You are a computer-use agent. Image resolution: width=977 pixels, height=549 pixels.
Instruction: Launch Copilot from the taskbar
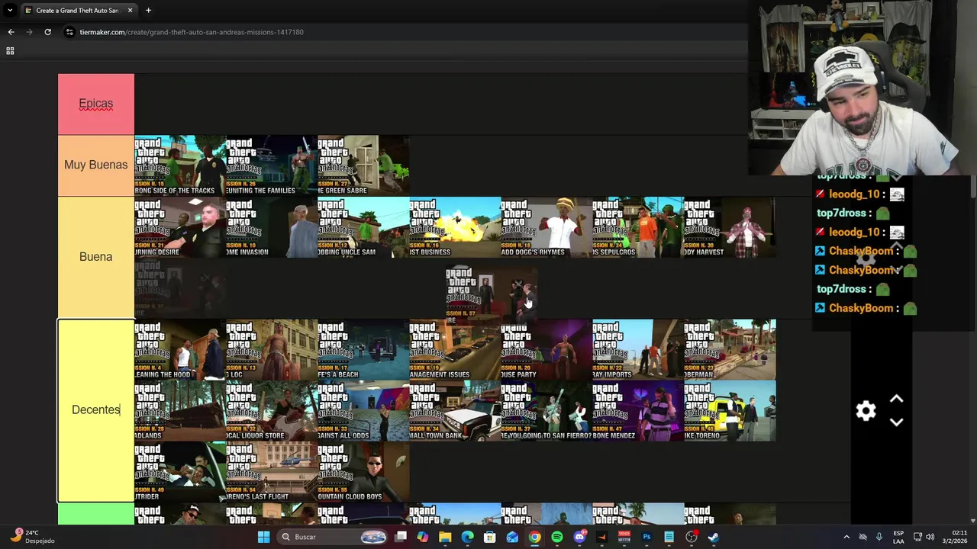pos(423,537)
